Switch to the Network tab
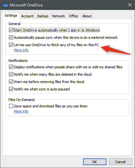 (58, 16)
